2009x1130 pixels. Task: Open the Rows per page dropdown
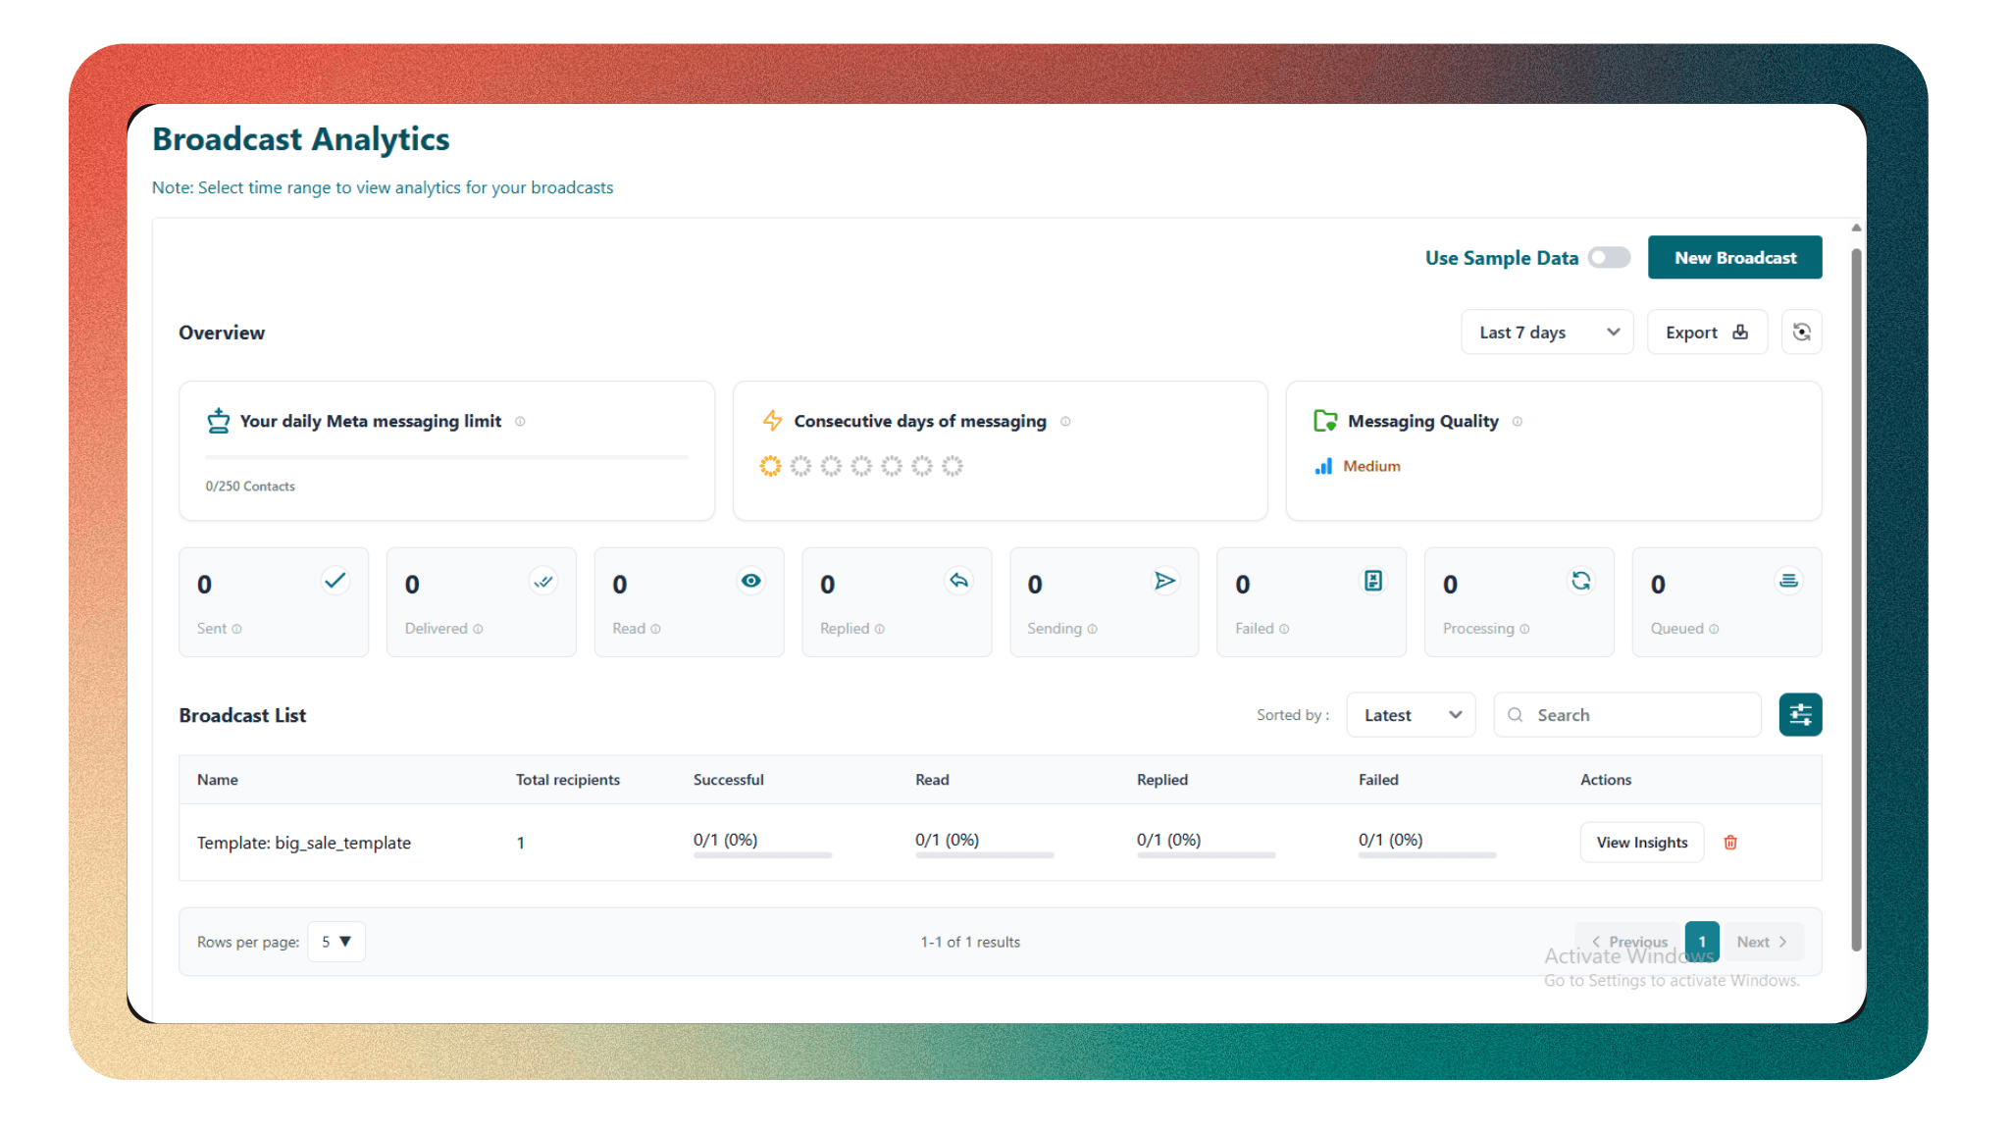[x=336, y=942]
